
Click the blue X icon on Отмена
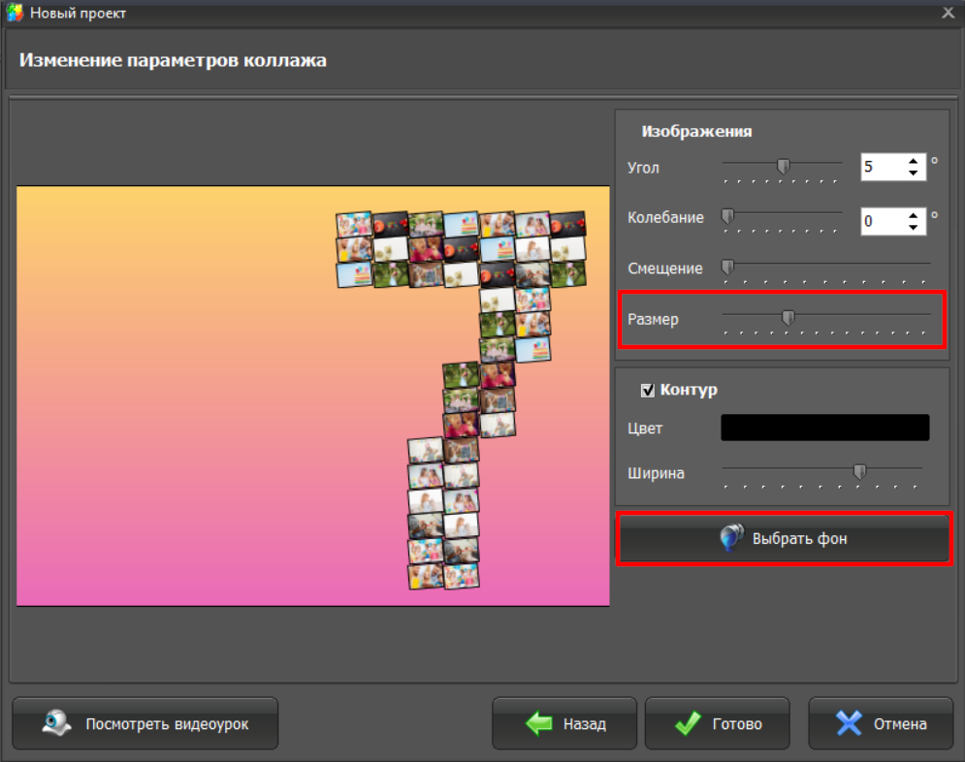pyautogui.click(x=850, y=723)
